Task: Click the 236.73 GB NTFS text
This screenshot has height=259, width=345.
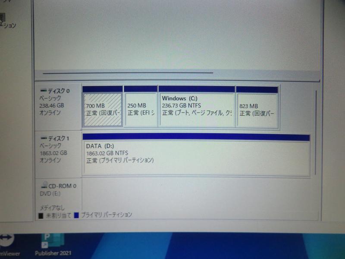Action: [x=182, y=105]
